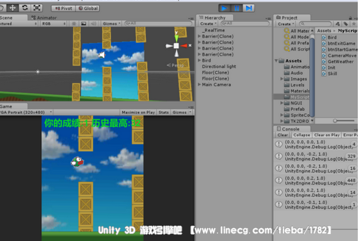Open the Prefab folder
The image size is (361, 241).
(x=294, y=109)
